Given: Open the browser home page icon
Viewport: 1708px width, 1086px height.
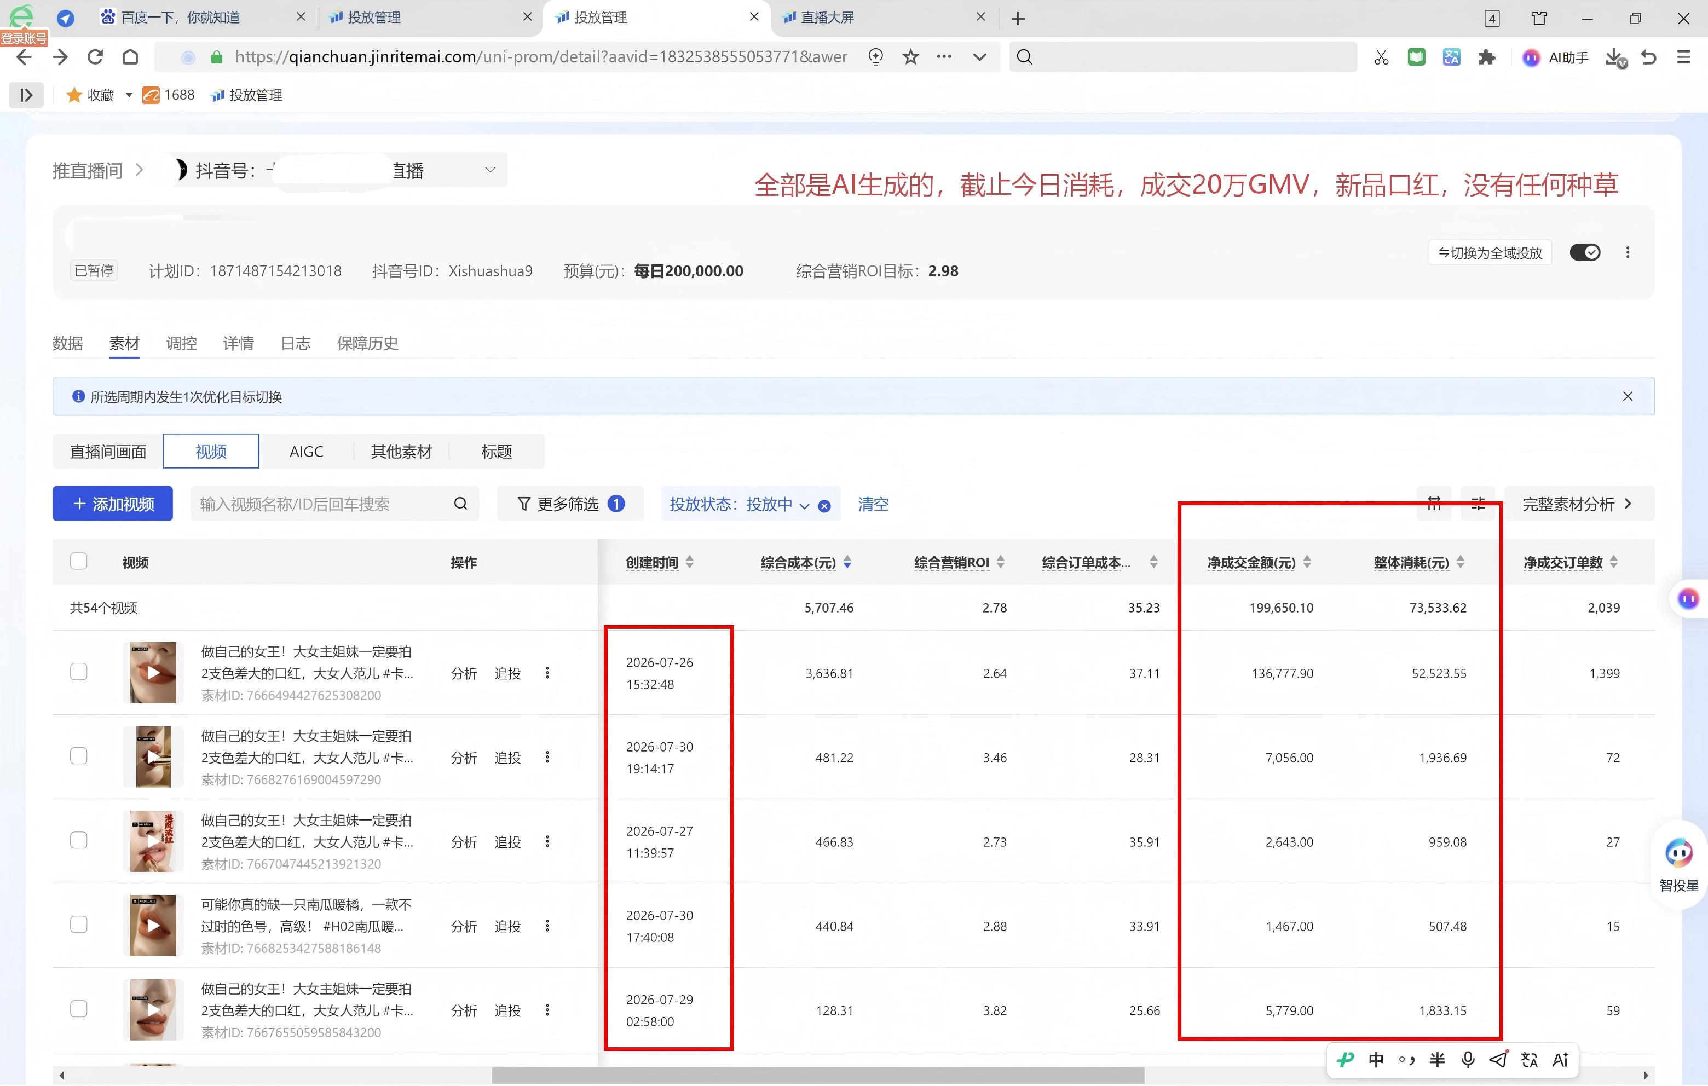Looking at the screenshot, I should [x=130, y=57].
